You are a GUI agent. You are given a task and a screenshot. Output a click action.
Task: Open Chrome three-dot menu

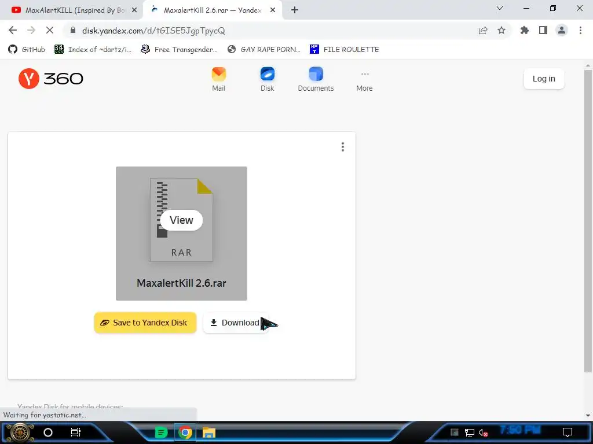point(580,30)
